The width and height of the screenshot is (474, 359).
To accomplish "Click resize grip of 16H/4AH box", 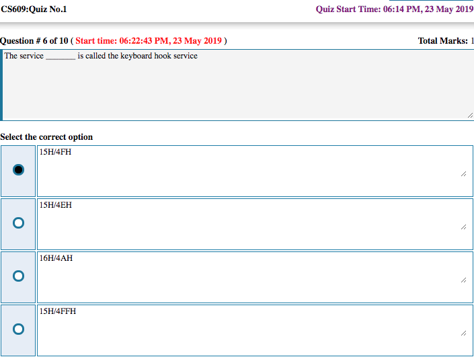I will (463, 280).
